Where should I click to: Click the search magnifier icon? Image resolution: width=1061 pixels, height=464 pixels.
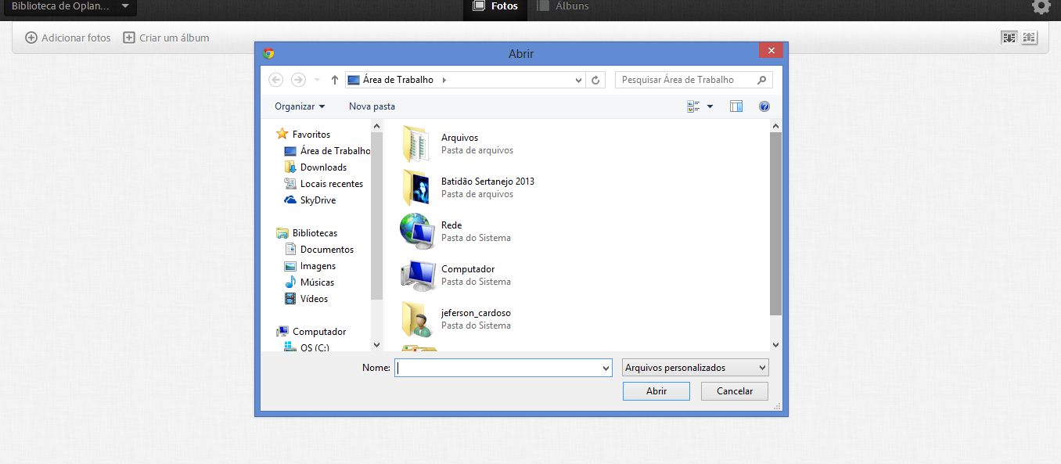click(762, 80)
